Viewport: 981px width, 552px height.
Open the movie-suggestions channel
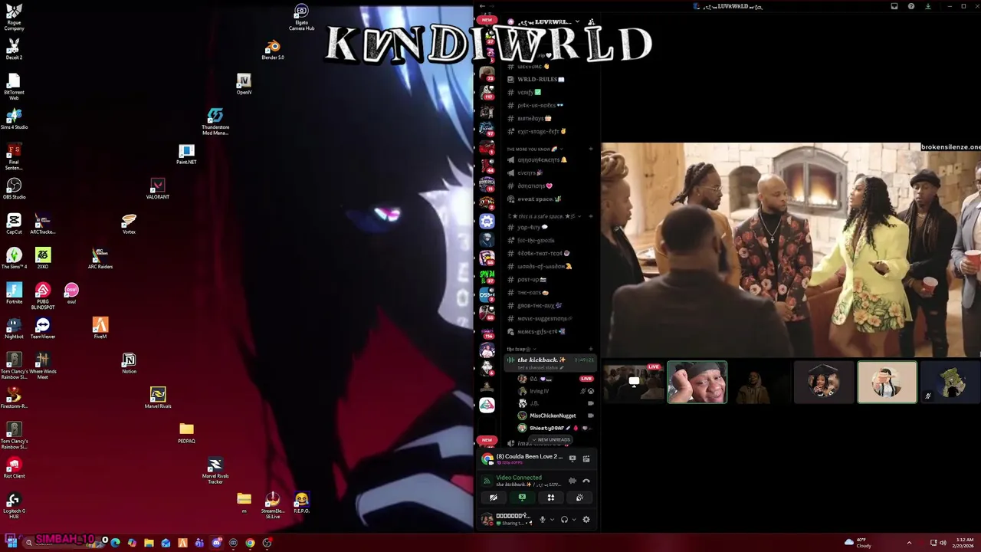tap(545, 318)
